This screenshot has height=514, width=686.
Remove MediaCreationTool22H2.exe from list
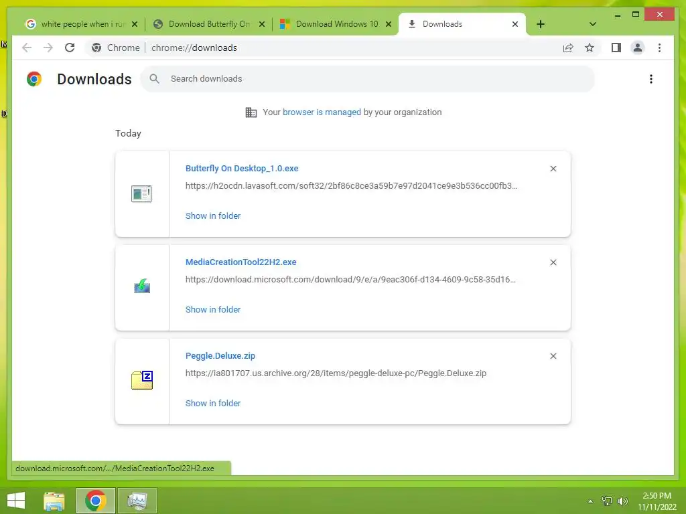click(x=553, y=262)
